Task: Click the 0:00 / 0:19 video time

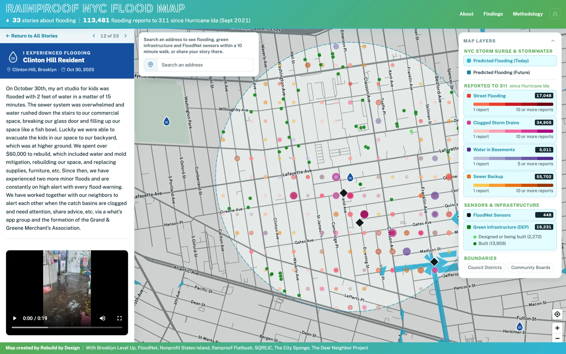Action: (35, 318)
